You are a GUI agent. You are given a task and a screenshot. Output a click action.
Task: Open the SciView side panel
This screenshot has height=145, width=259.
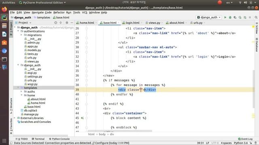(x=257, y=28)
